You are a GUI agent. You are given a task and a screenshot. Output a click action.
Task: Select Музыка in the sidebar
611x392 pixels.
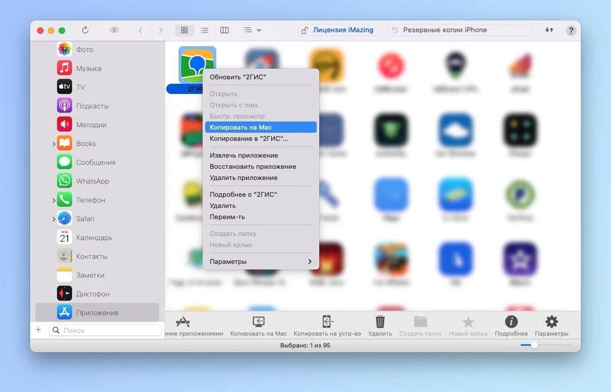(97, 68)
